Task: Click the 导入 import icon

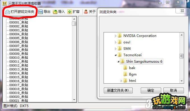Action: coord(55,12)
